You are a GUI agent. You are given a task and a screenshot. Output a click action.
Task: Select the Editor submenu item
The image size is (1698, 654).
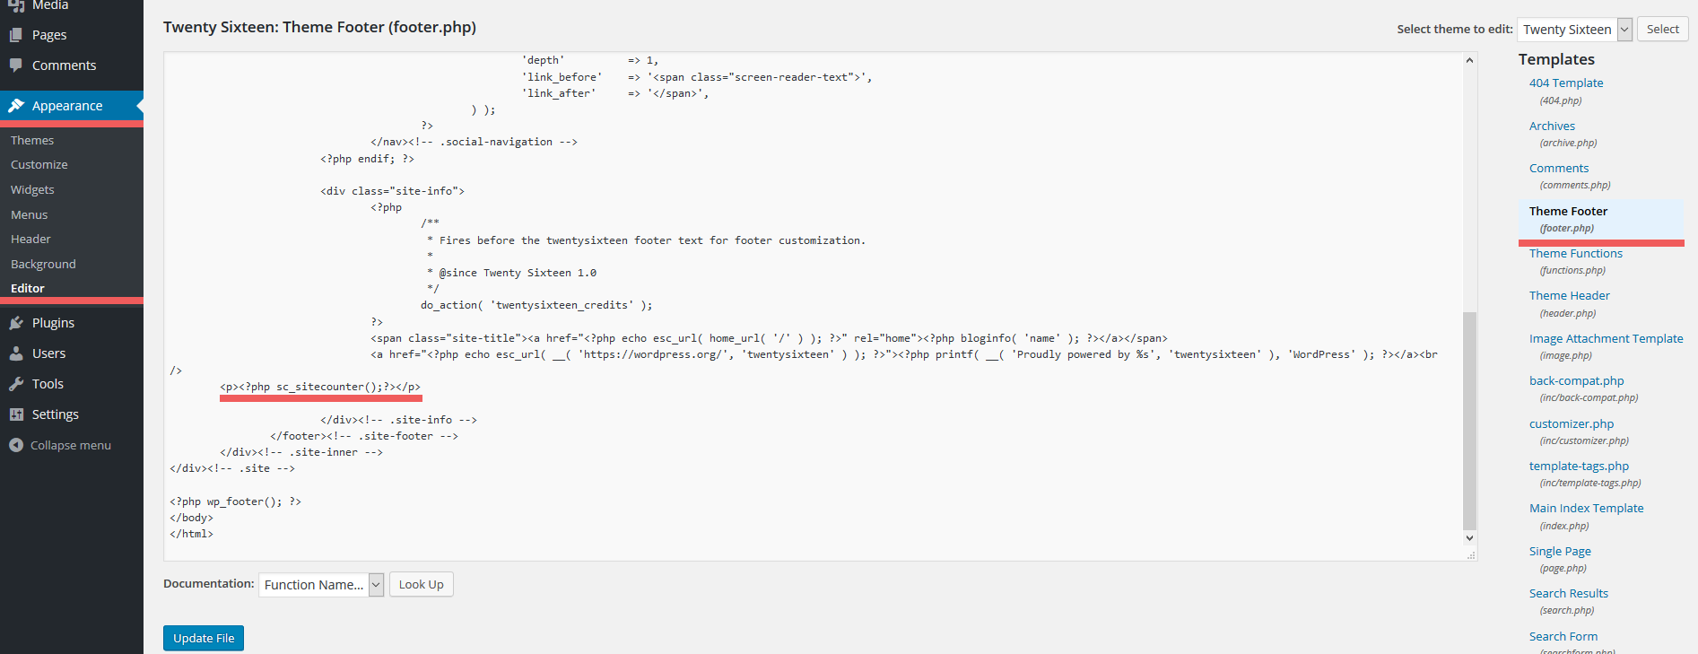[28, 289]
